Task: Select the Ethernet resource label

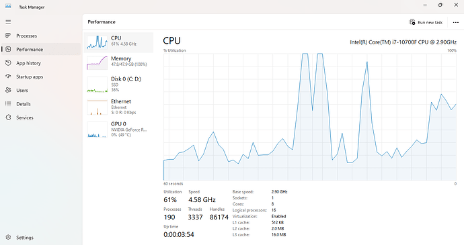Action: pos(121,101)
